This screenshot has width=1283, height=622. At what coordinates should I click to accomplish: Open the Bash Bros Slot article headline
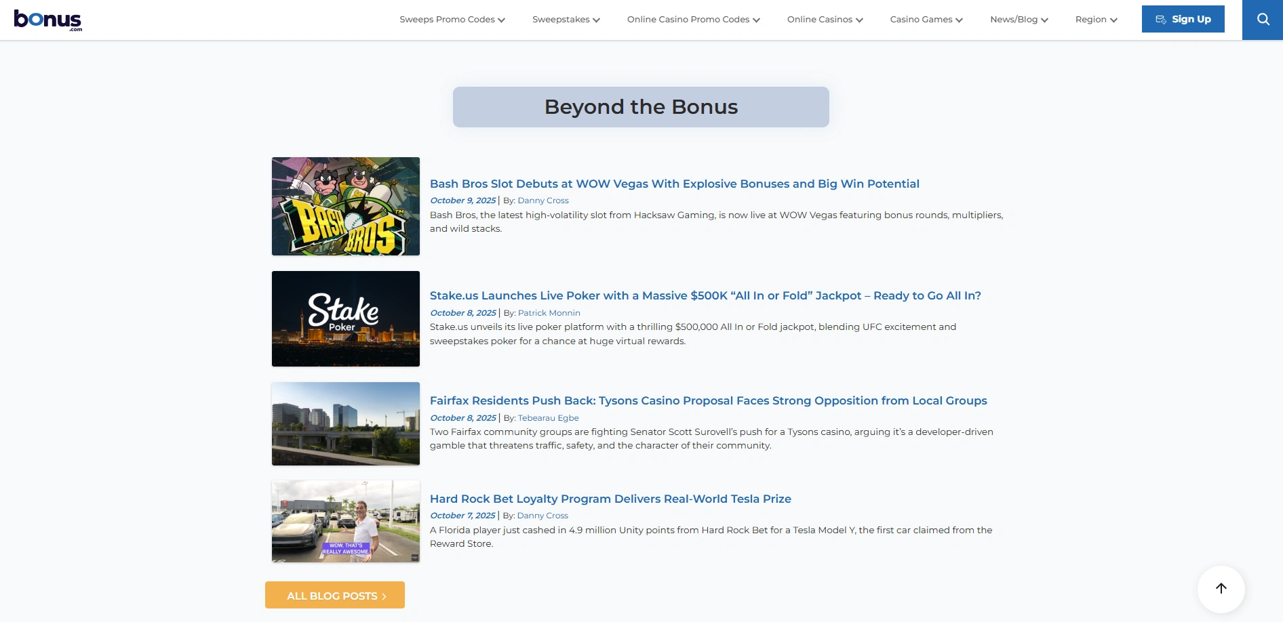[675, 184]
